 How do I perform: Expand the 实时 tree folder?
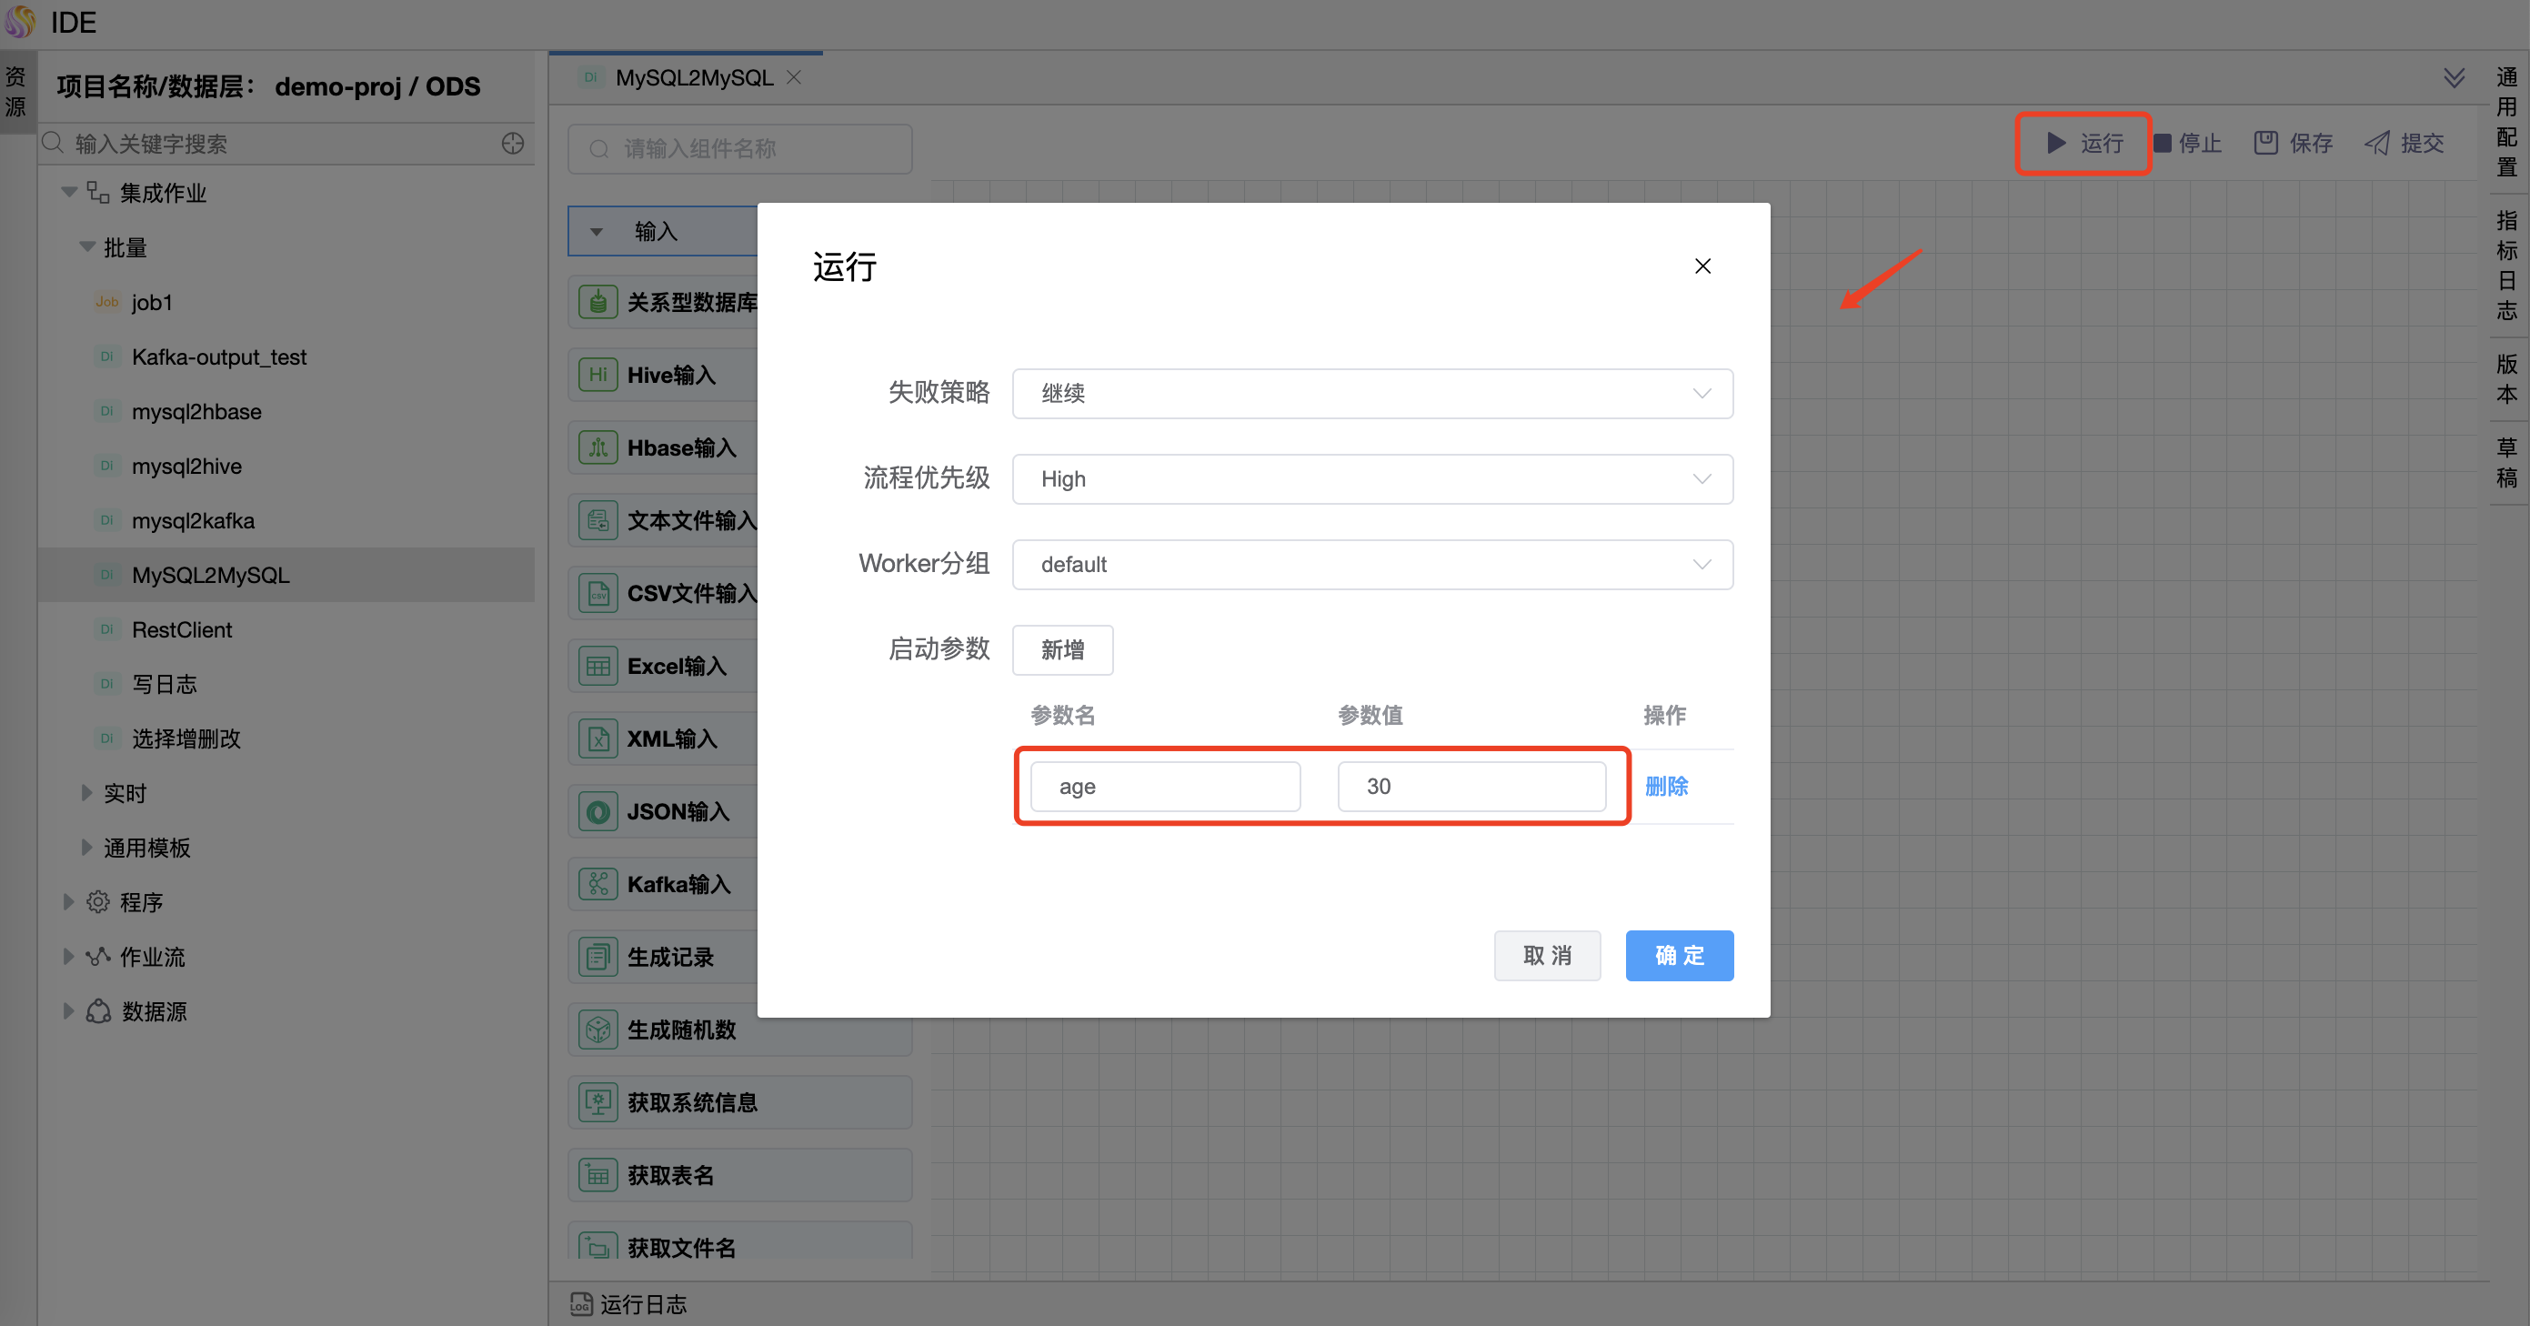click(86, 793)
